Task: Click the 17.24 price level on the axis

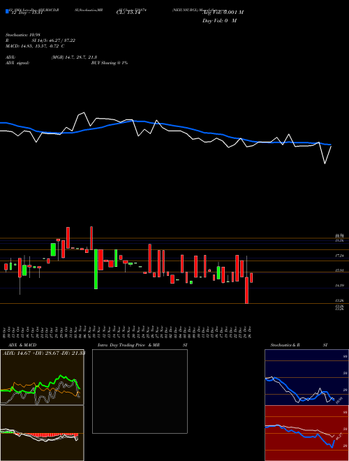Action: (339, 256)
